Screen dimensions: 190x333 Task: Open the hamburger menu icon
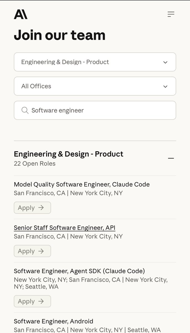[171, 14]
